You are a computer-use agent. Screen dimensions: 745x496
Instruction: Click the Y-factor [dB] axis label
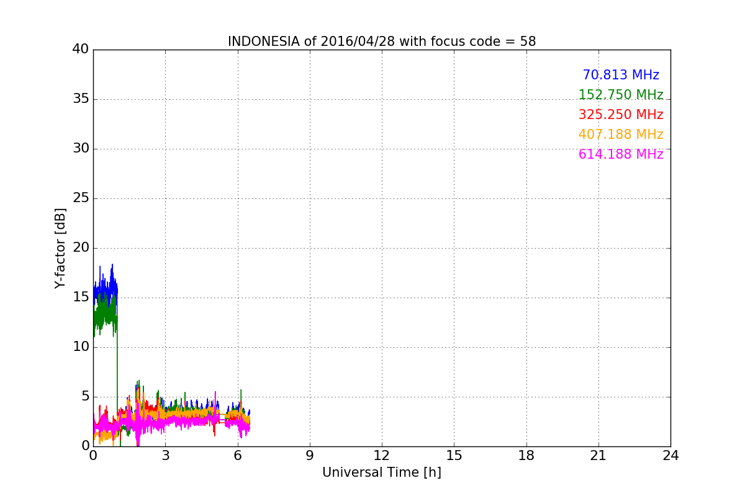click(60, 248)
